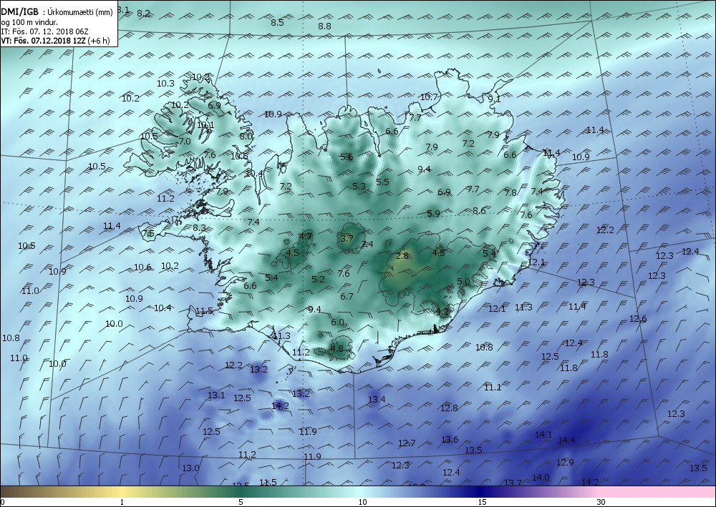Click the 10.3 value northwest of Iceland

[166, 83]
